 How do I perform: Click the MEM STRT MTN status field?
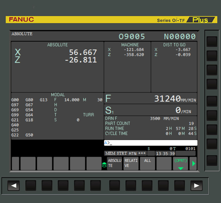pos(125,153)
